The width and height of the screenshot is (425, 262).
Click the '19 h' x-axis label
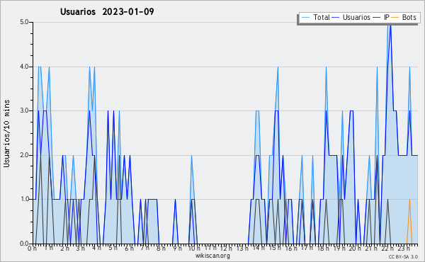(339, 249)
